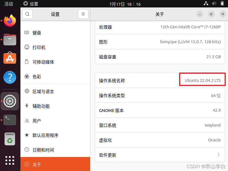Click the 操作系统名称 row
The height and width of the screenshot is (171, 228).
160,80
